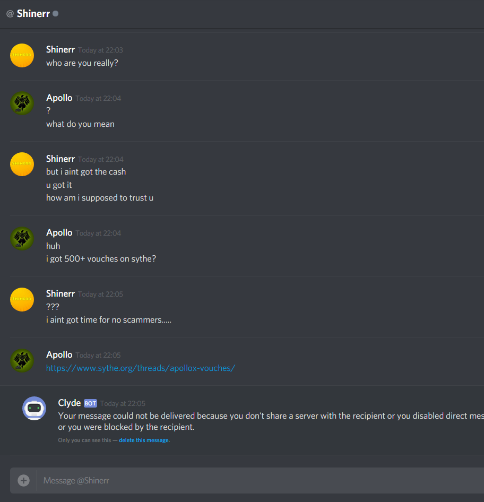The image size is (484, 502).
Task: Click Shinerr username on 22:03 message
Action: pyautogui.click(x=60, y=49)
